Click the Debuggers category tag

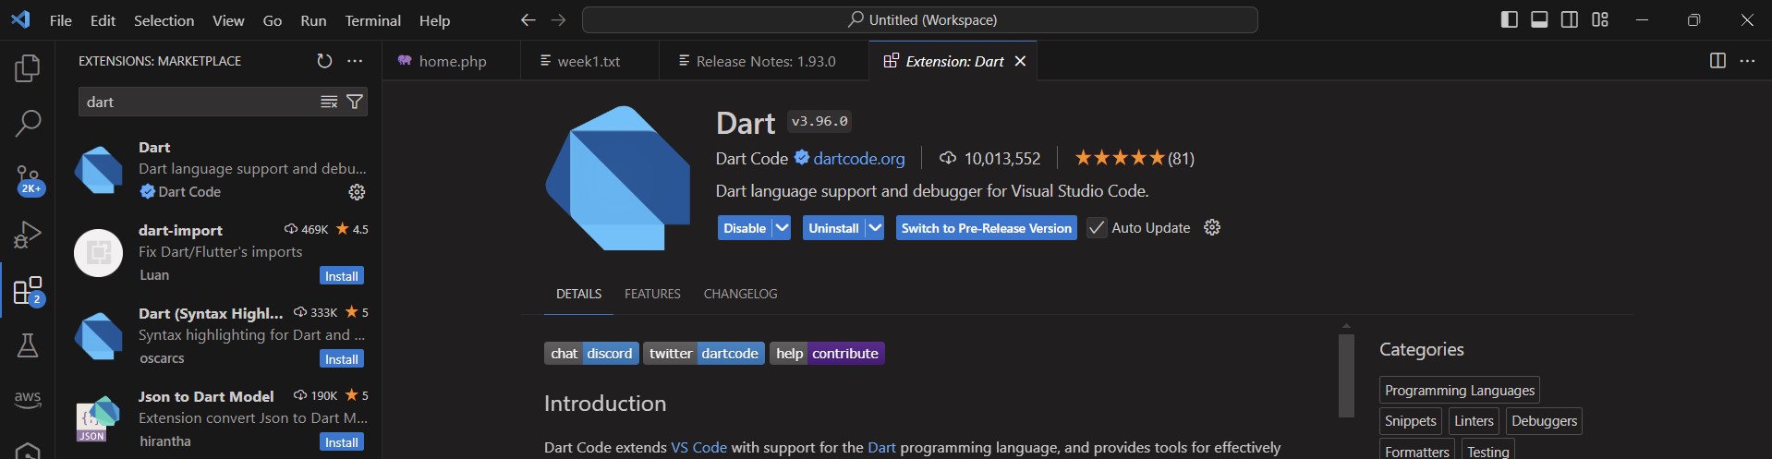(x=1544, y=421)
